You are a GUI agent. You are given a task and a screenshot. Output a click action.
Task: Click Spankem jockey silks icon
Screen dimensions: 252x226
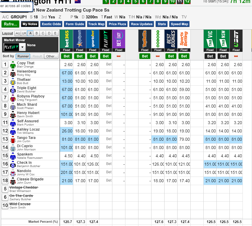[13, 156]
